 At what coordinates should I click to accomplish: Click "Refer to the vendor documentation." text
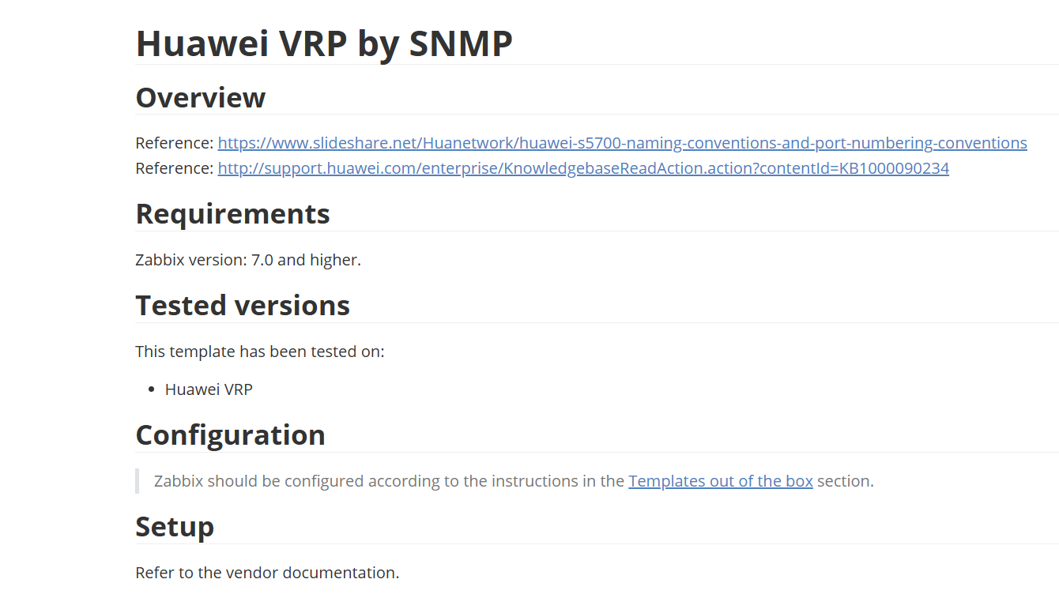coord(267,573)
